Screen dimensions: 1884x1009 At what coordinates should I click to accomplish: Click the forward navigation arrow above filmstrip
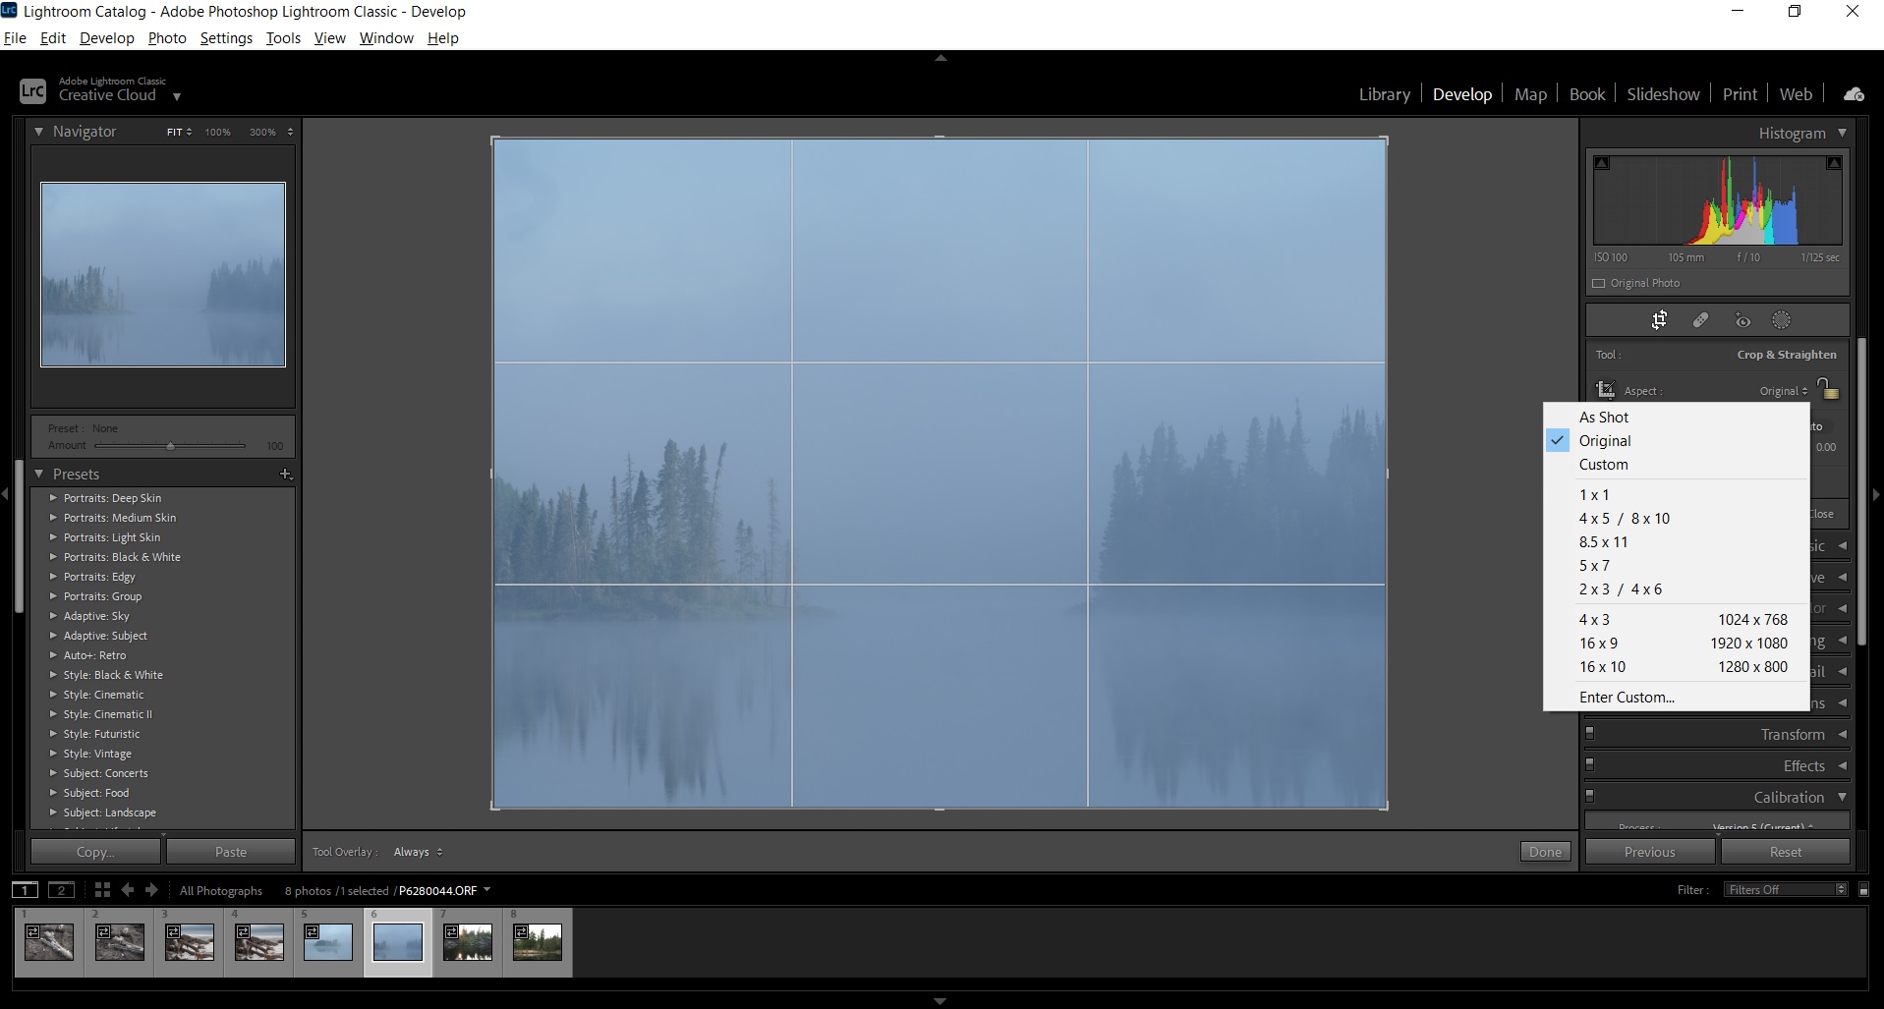point(150,890)
